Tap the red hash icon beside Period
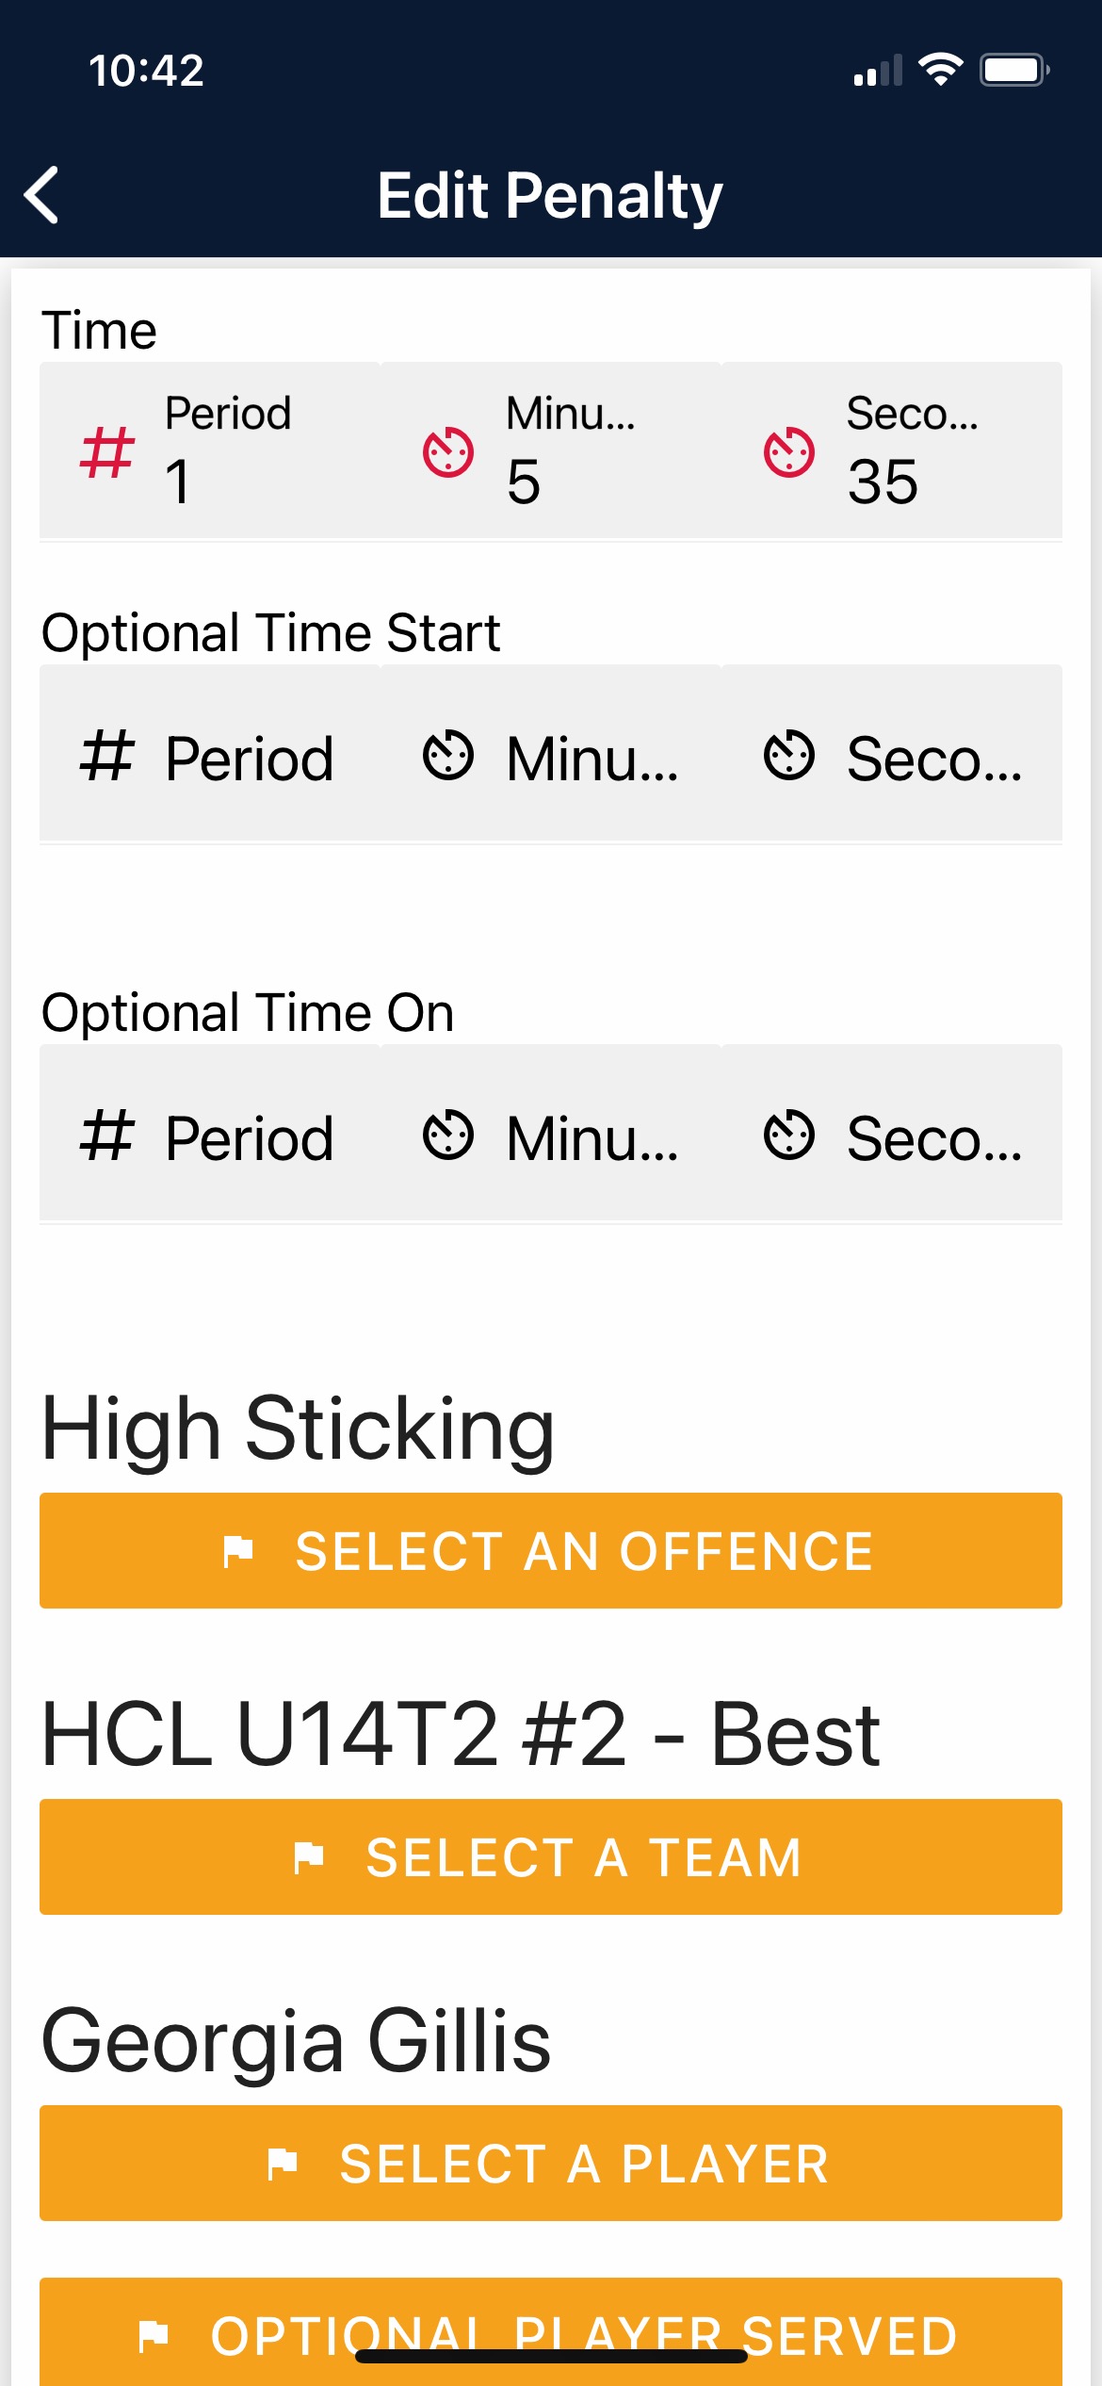This screenshot has height=2386, width=1102. pos(106,452)
